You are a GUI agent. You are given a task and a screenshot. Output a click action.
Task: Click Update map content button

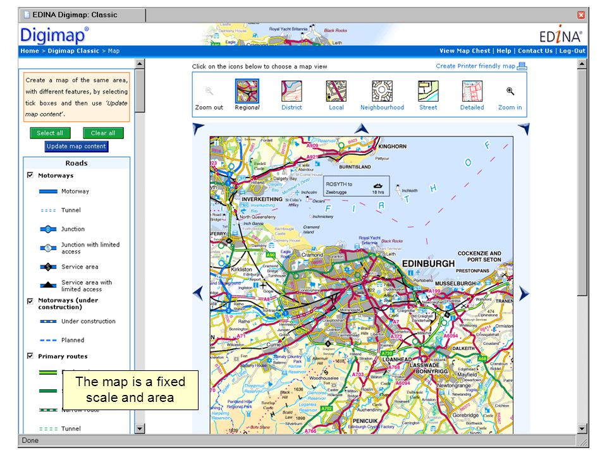[x=77, y=146]
